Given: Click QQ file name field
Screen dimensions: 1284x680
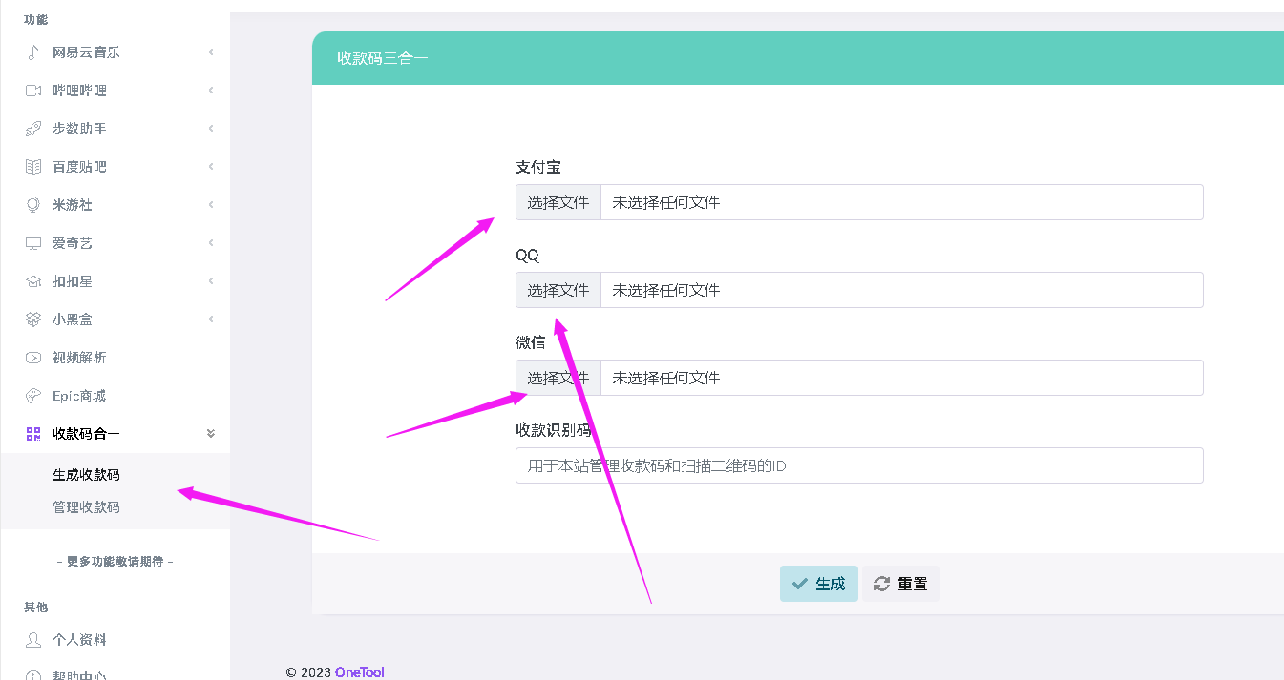Looking at the screenshot, I should pyautogui.click(x=902, y=290).
